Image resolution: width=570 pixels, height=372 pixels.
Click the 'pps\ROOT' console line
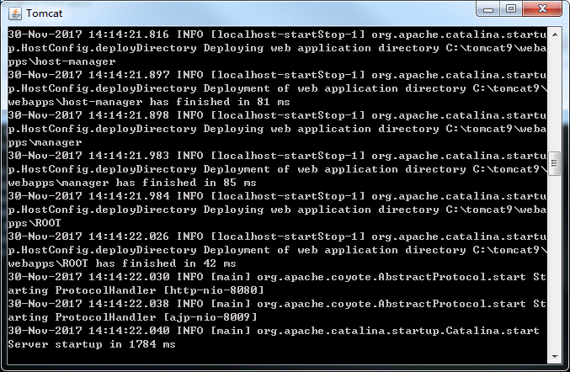(x=35, y=223)
